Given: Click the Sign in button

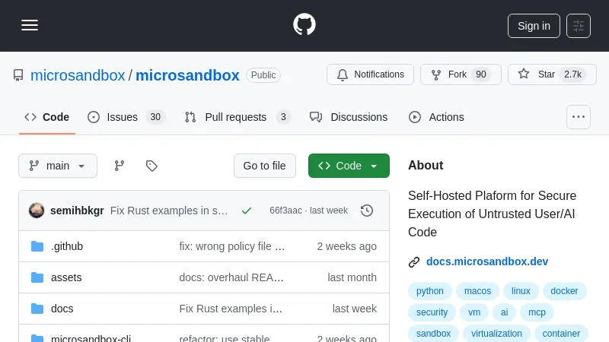Looking at the screenshot, I should 534,25.
